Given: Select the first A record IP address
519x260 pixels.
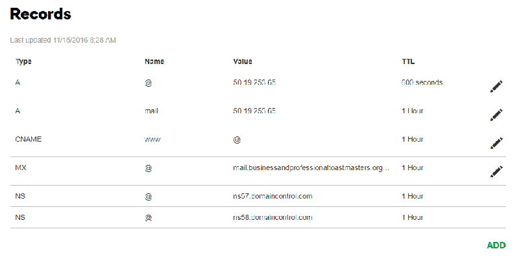Looking at the screenshot, I should [254, 83].
